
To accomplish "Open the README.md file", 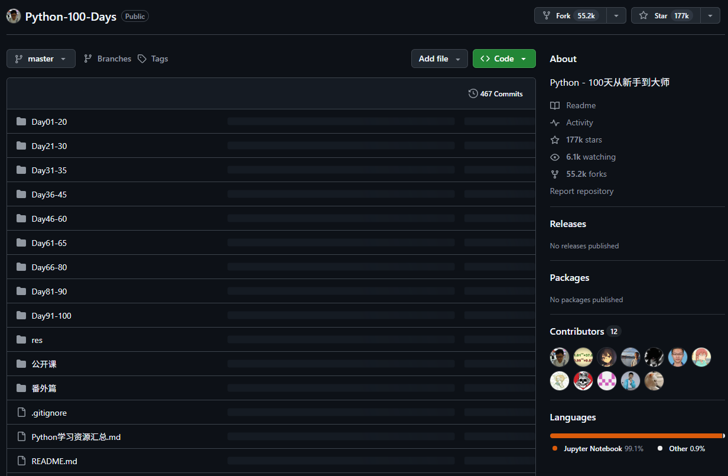I will [54, 461].
